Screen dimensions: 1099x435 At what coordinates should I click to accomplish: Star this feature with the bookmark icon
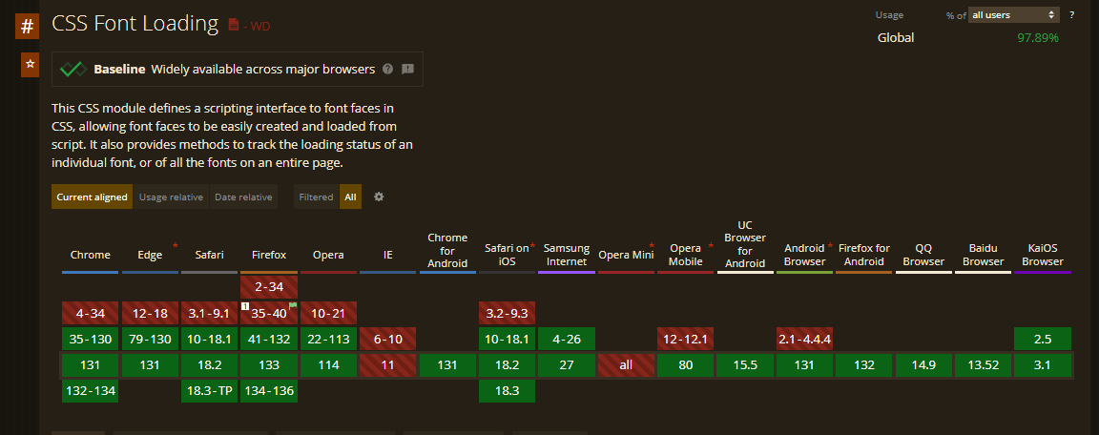pyautogui.click(x=30, y=64)
